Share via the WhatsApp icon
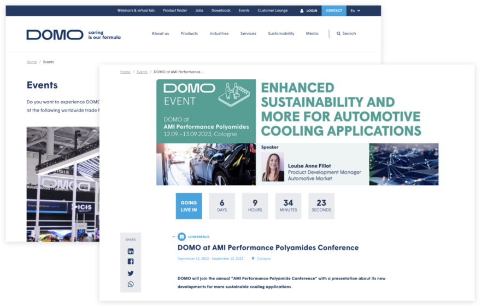 pyautogui.click(x=131, y=284)
